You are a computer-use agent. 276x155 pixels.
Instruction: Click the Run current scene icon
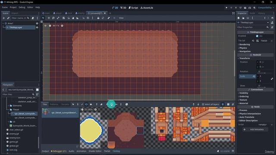245,8
